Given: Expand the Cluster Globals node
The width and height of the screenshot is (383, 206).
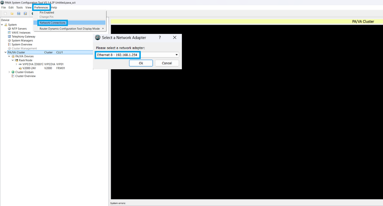Looking at the screenshot, I should [9, 72].
